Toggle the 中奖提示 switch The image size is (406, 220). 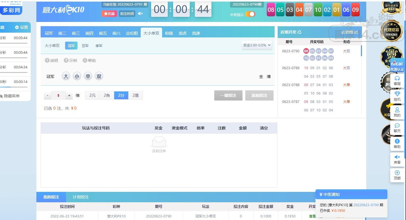point(250,14)
